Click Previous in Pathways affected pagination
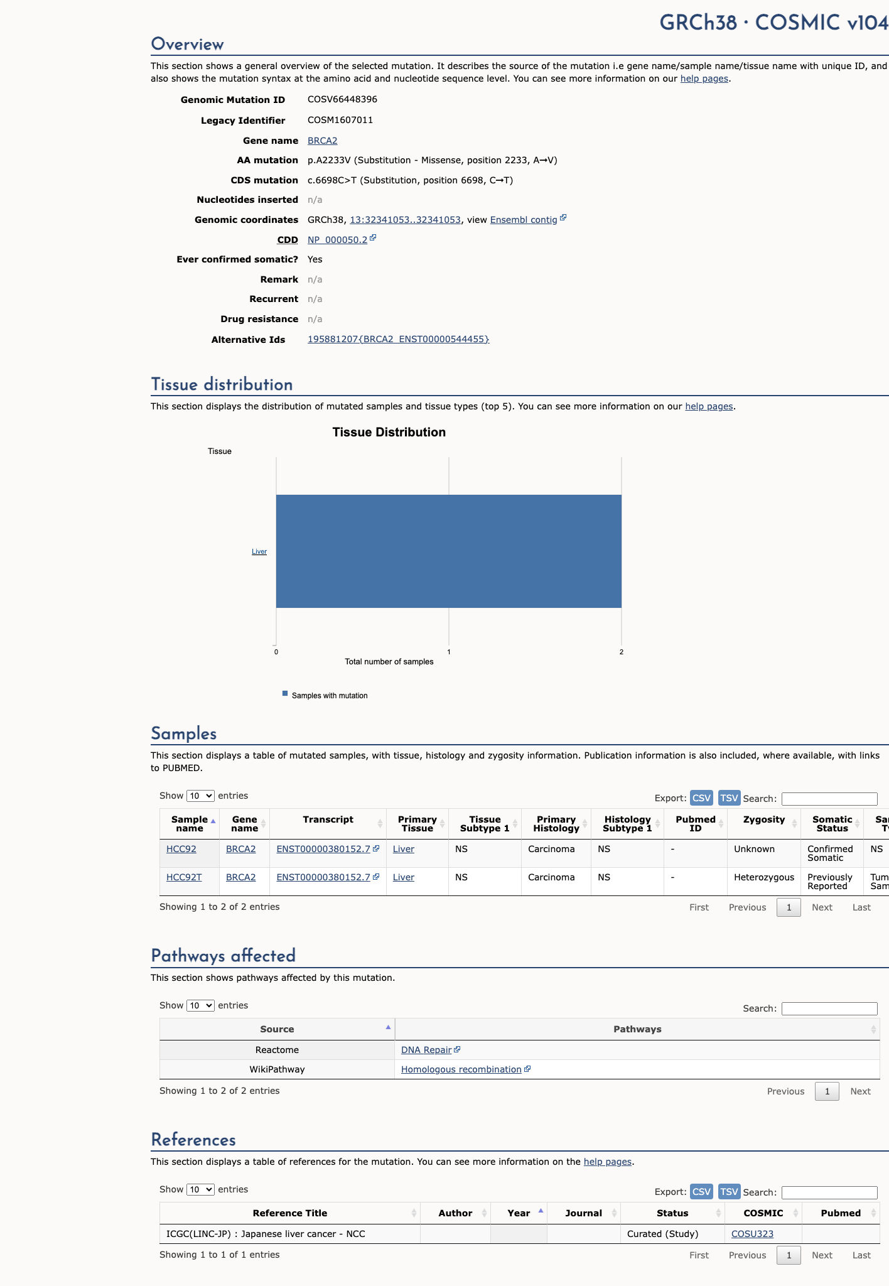Viewport: 889px width, 1286px height. pyautogui.click(x=785, y=1091)
